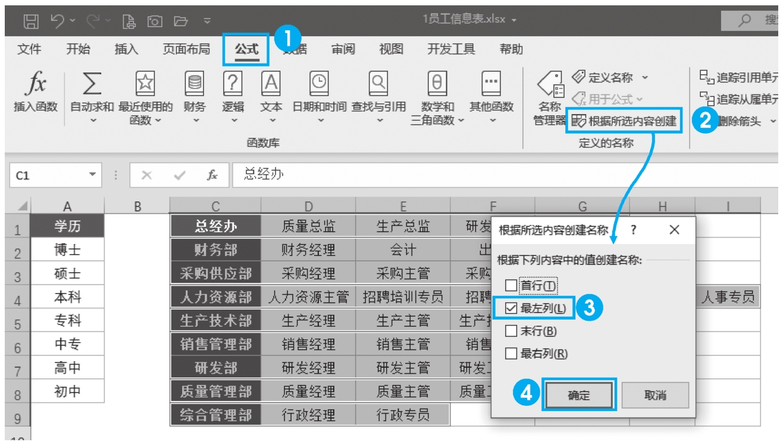783x445 pixels.
Task: Open the AutoSum sigma icon
Action: pyautogui.click(x=92, y=85)
